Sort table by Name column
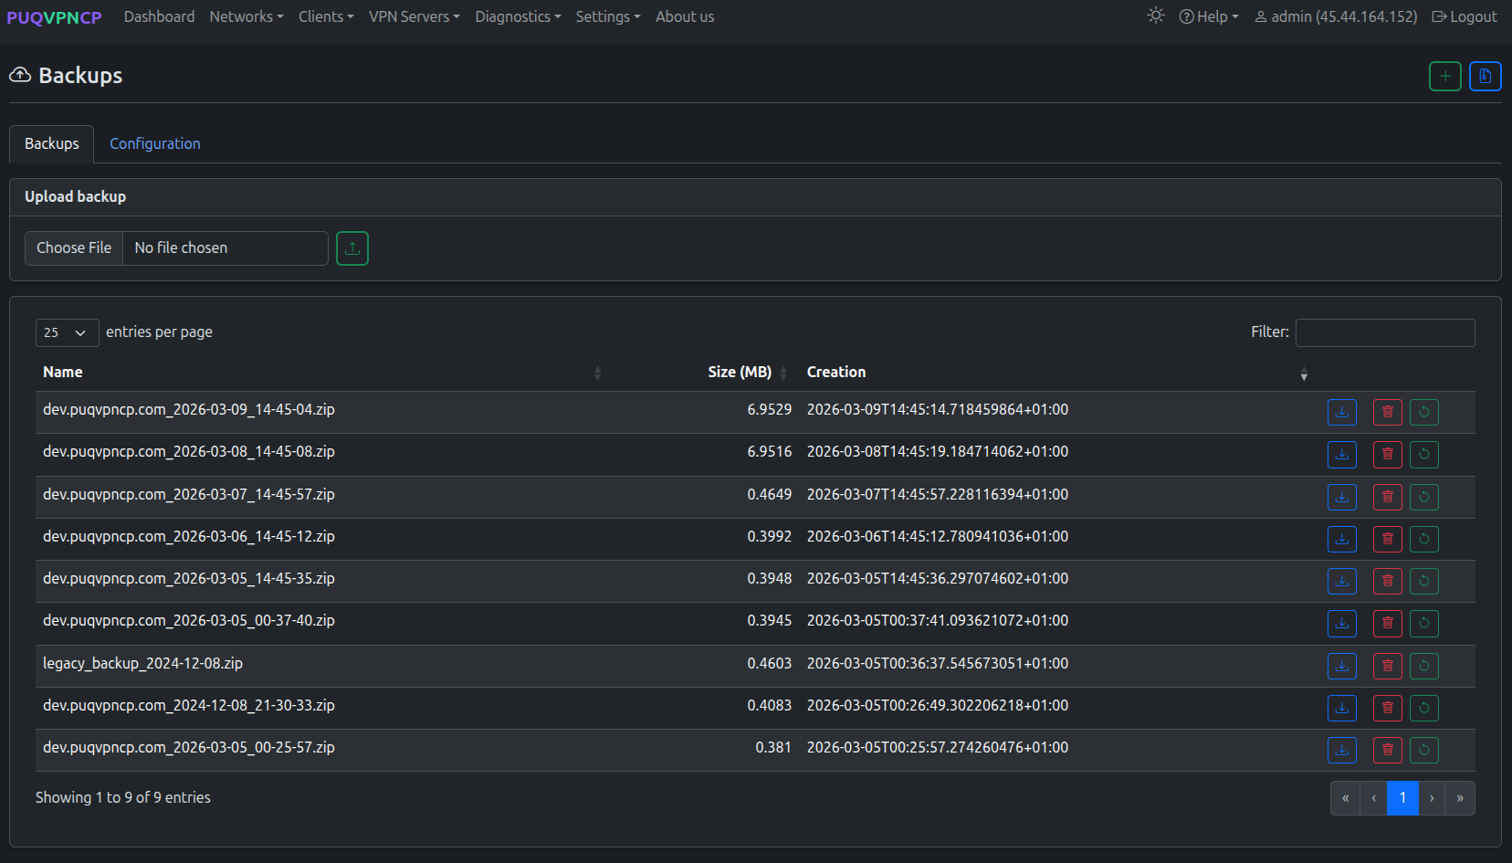The image size is (1512, 863). pyautogui.click(x=321, y=372)
